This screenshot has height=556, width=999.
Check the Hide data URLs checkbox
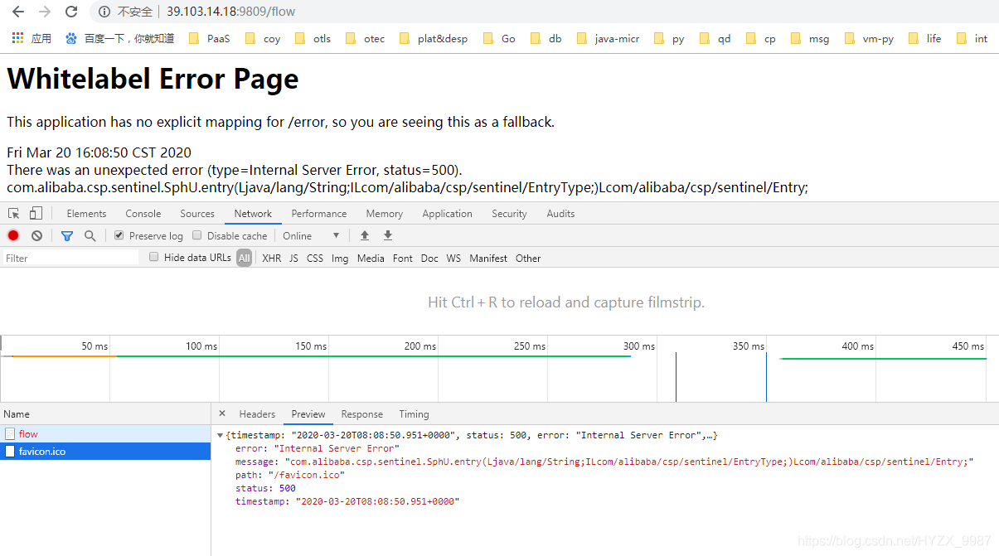153,257
